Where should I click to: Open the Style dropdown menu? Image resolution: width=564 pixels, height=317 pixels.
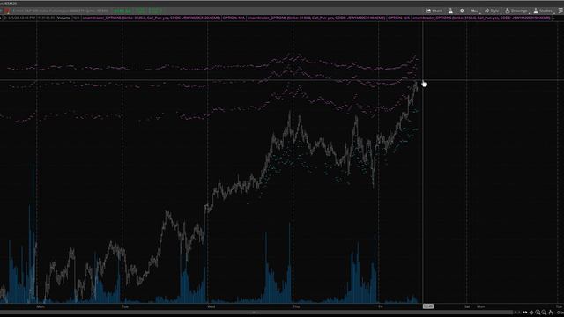492,11
